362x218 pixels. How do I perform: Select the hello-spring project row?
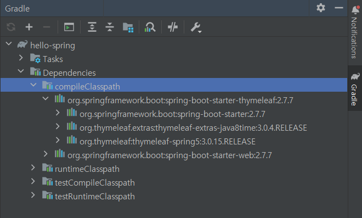pos(174,46)
